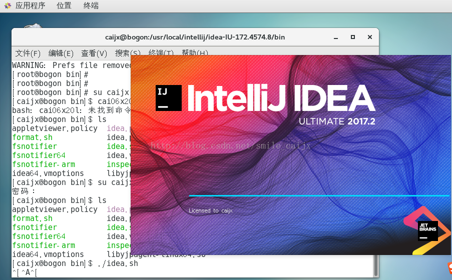Viewport: 452px width, 280px height.
Task: Click the "su caijx" root command line
Action: tap(71, 92)
